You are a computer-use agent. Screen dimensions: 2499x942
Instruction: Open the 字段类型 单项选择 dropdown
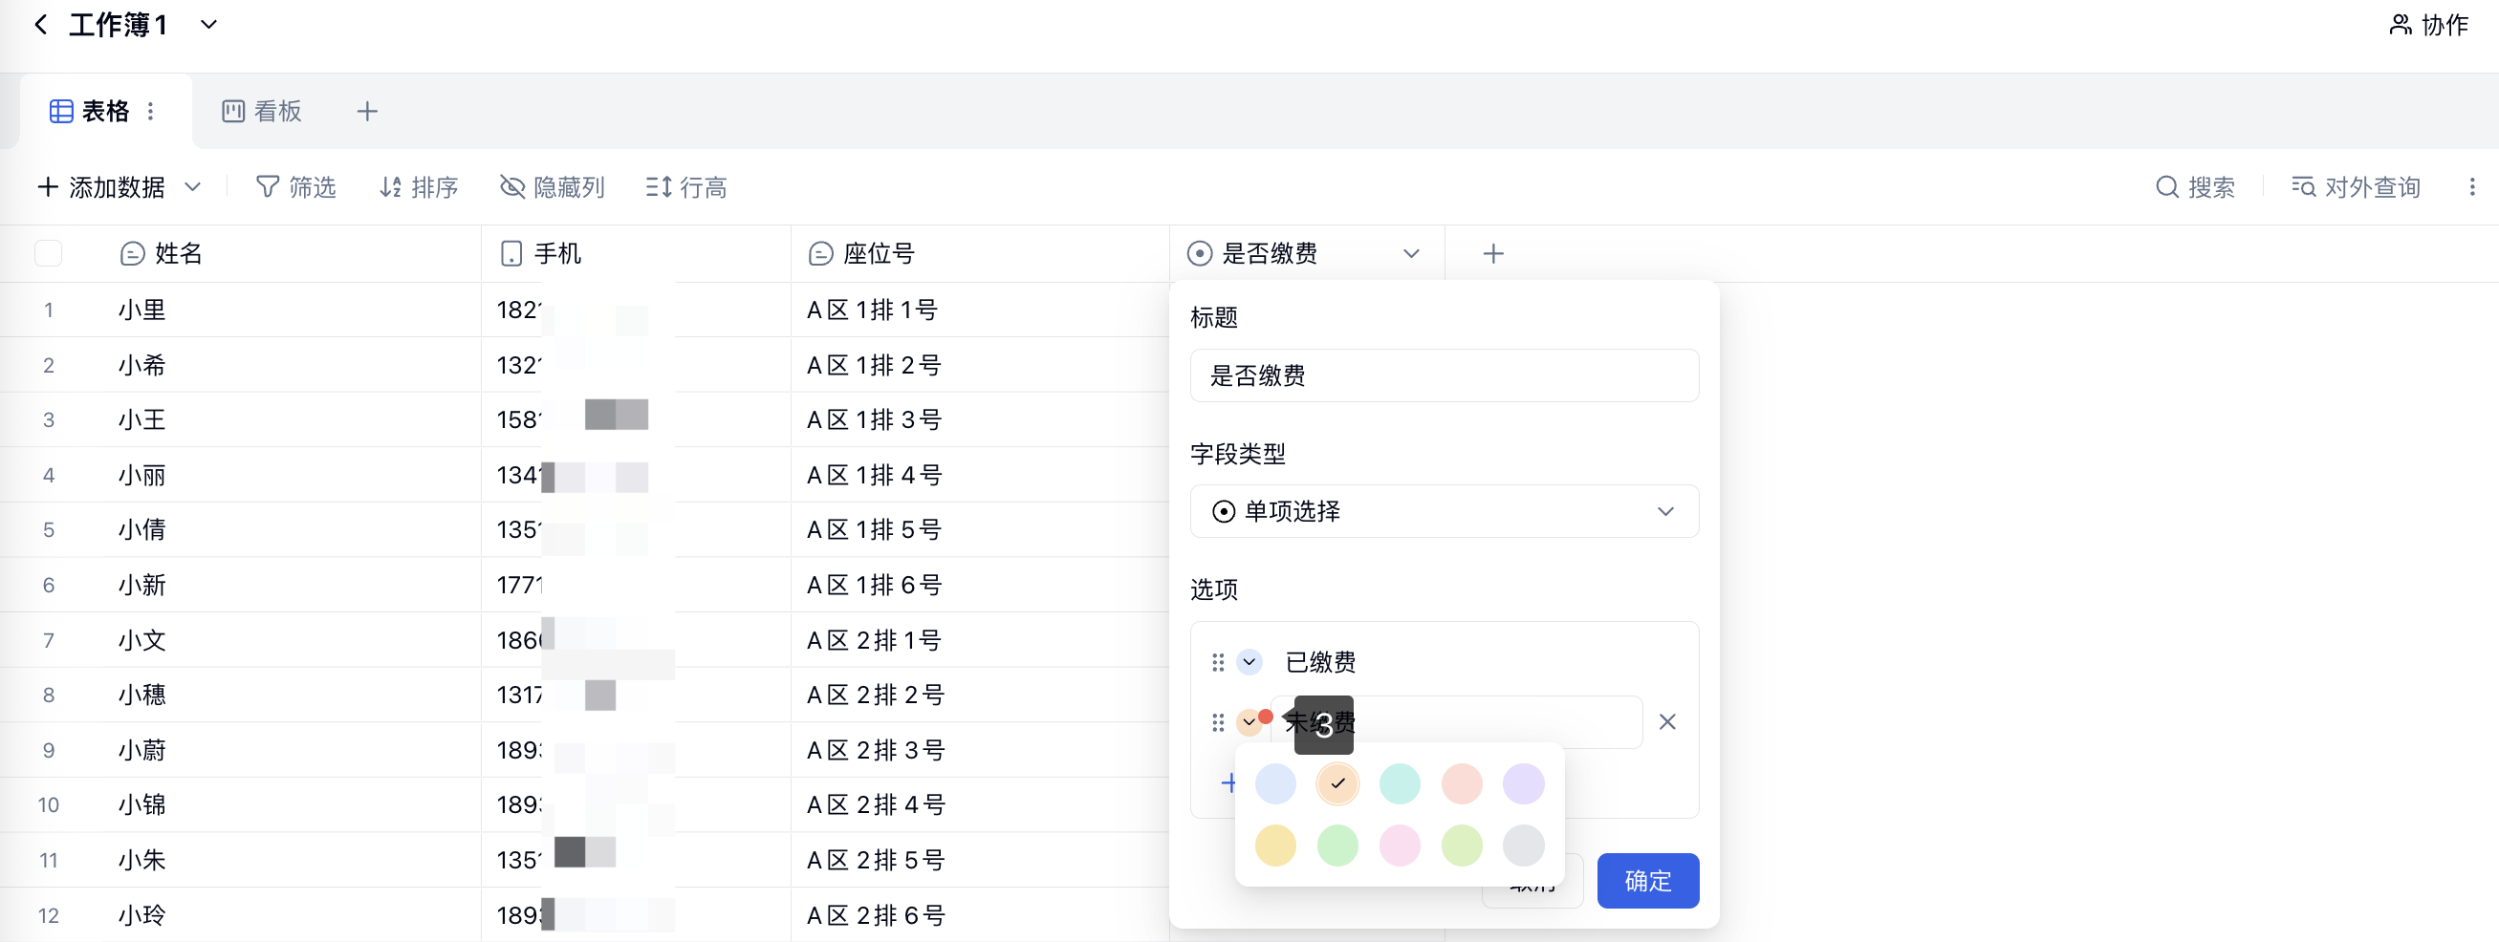(1445, 511)
